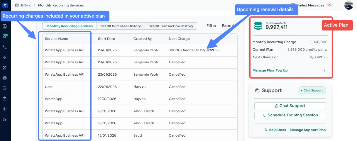Open the inbox icon with 99+ badge
Image resolution: width=357 pixels, height=141 pixels.
click(5, 36)
